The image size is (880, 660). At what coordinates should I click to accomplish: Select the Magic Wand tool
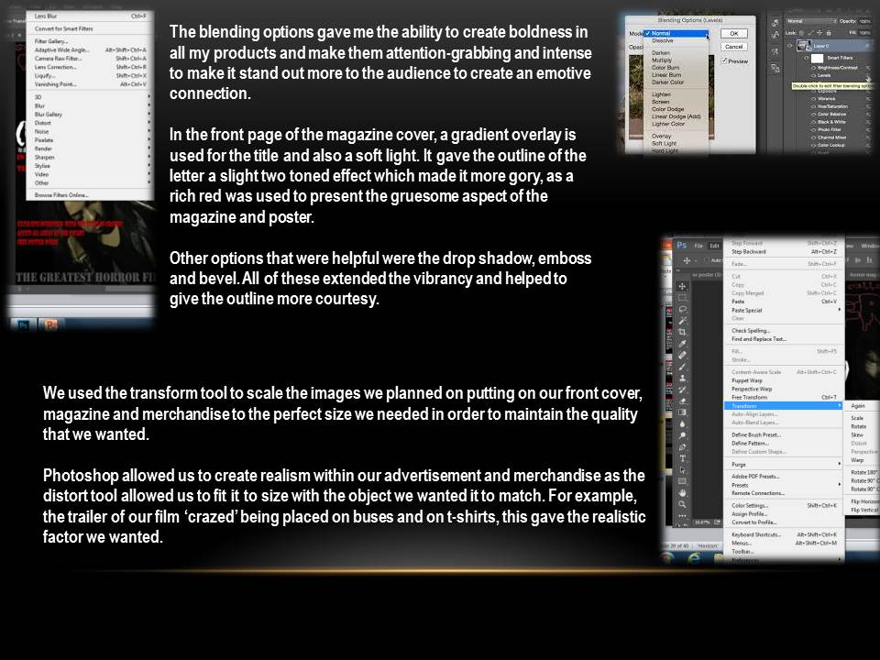pos(682,320)
